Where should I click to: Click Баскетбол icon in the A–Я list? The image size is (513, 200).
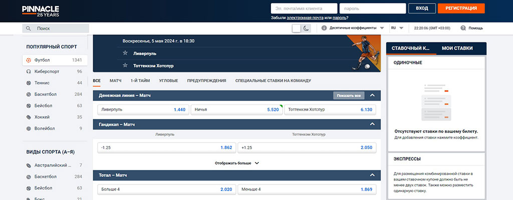tap(29, 177)
